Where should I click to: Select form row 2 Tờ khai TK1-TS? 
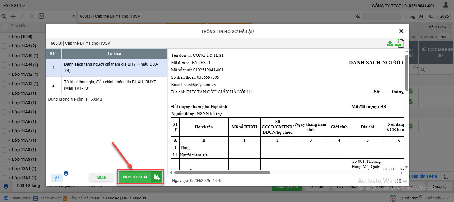pos(106,85)
